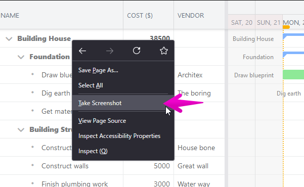The image size is (304, 187).
Task: Click the bookmark star icon
Action: point(163,51)
